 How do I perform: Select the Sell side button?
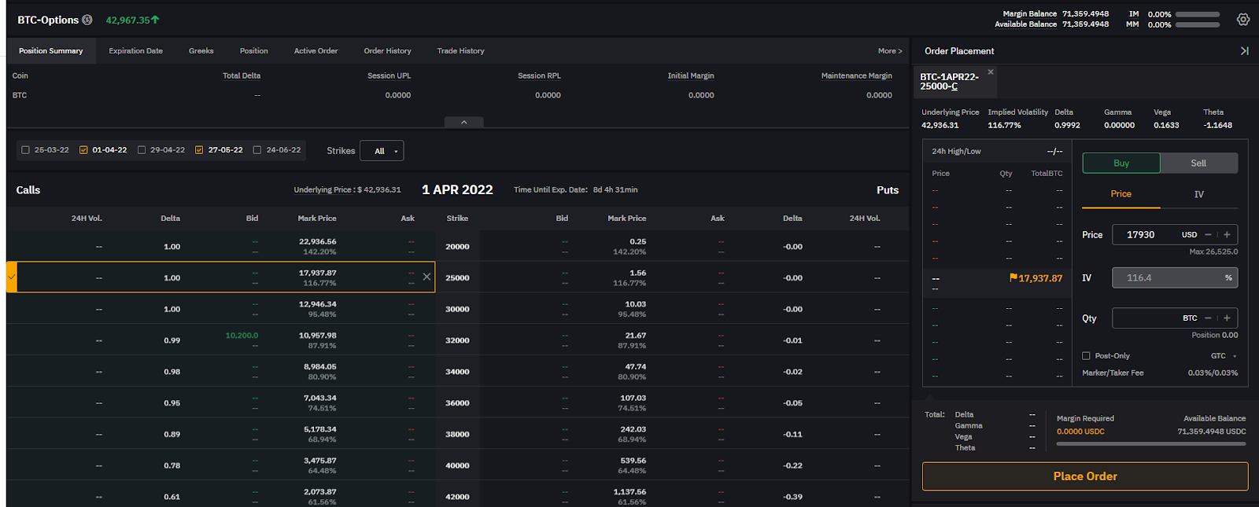(x=1198, y=163)
